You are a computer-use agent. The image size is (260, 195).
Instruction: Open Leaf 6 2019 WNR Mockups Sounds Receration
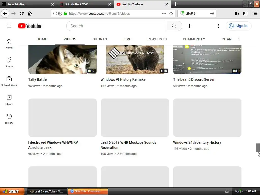pyautogui.click(x=128, y=145)
